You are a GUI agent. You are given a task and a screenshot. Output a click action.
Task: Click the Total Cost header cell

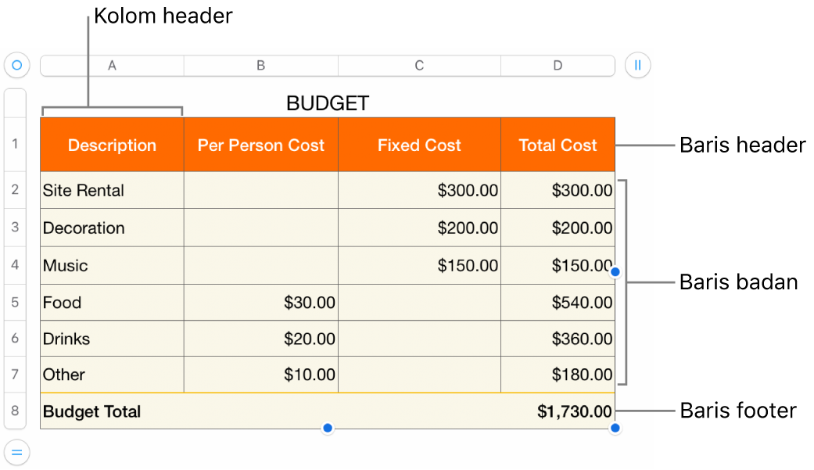558,145
